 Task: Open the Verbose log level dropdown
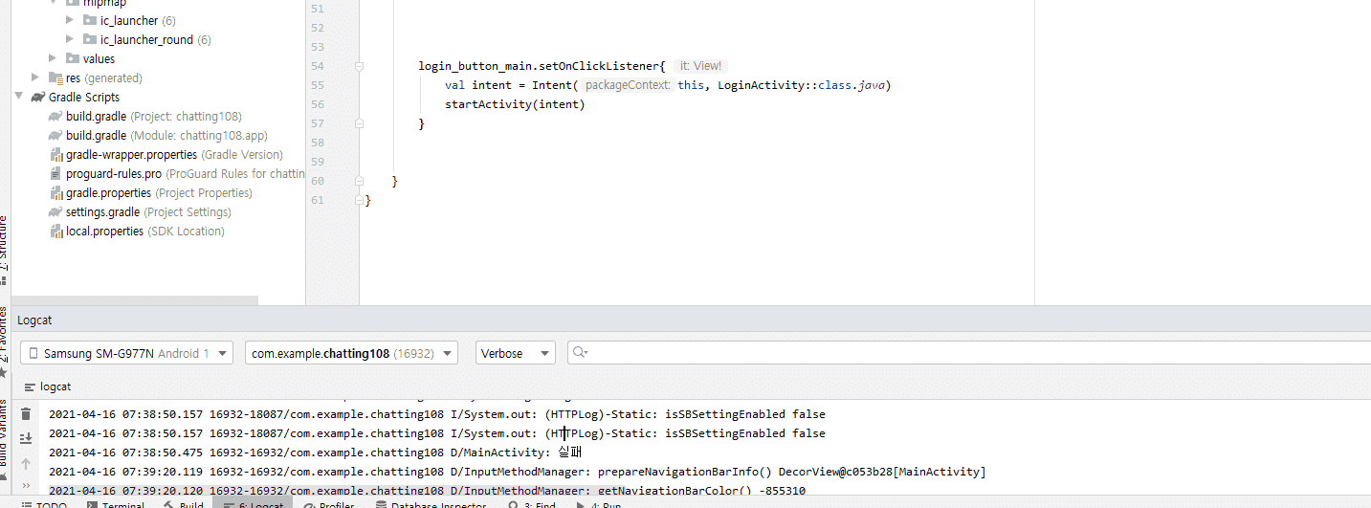coord(516,353)
